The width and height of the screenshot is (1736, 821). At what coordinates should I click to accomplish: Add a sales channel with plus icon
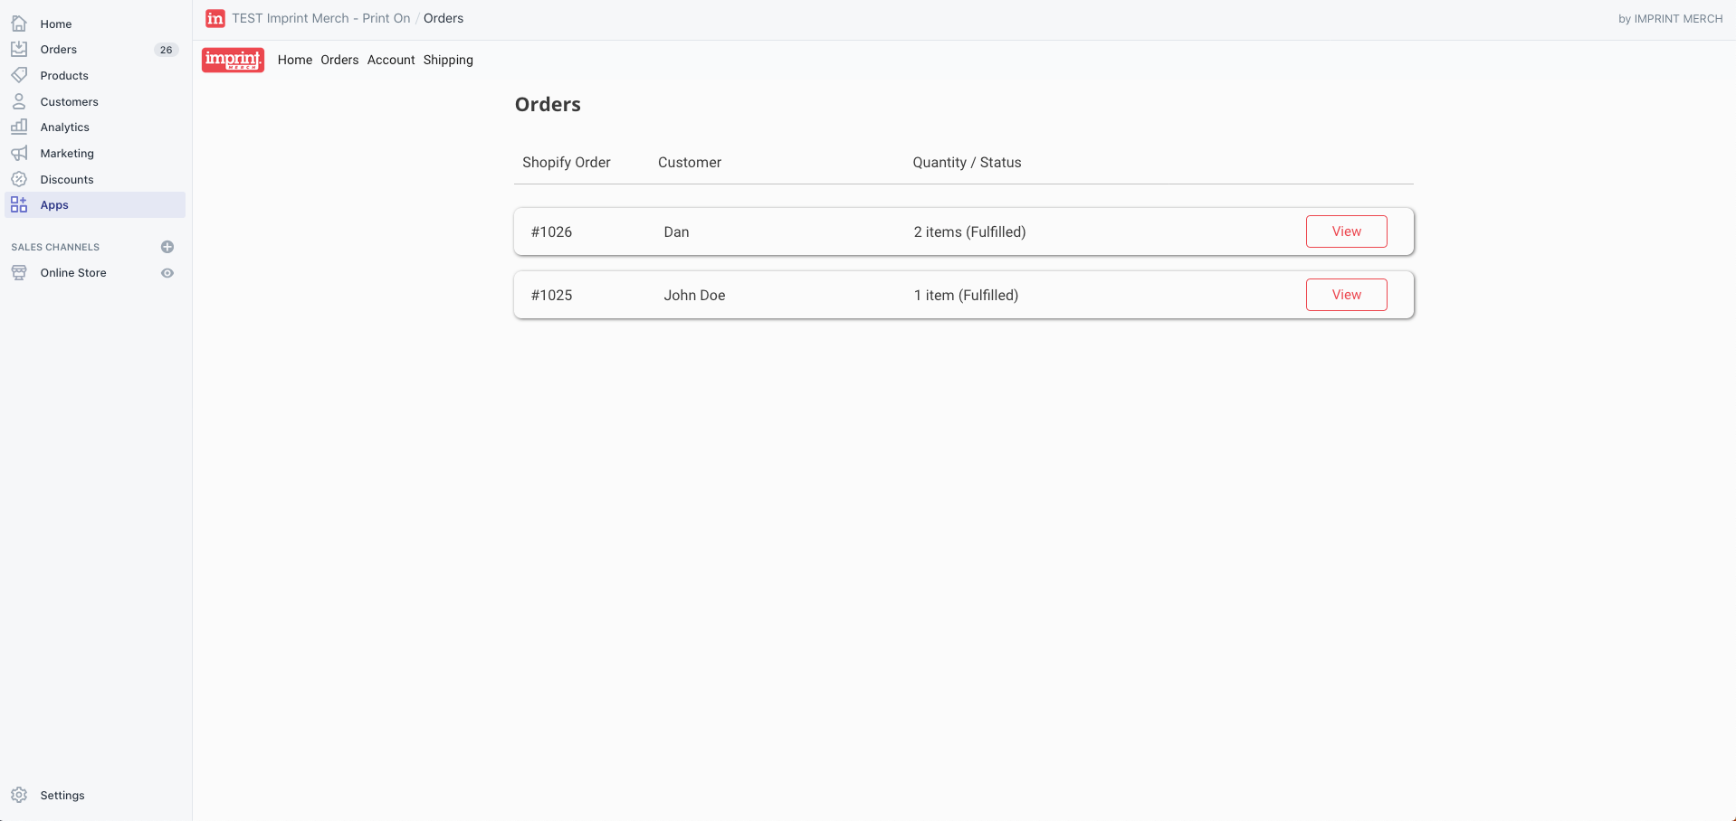167,247
